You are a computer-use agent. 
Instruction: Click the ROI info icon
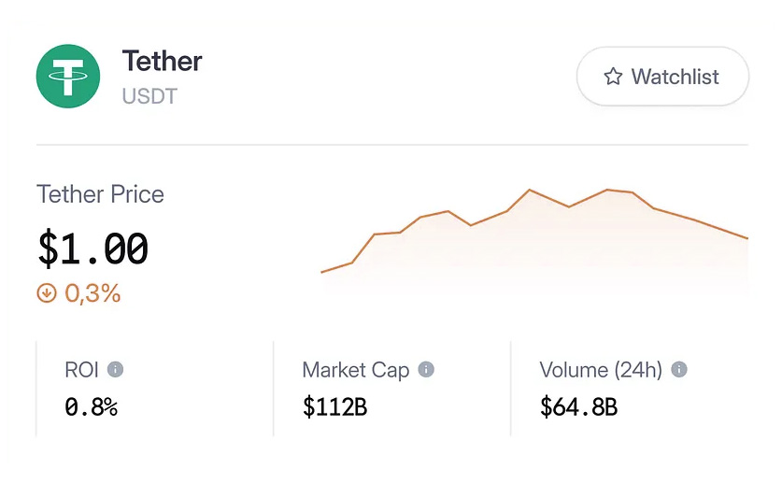(x=116, y=370)
